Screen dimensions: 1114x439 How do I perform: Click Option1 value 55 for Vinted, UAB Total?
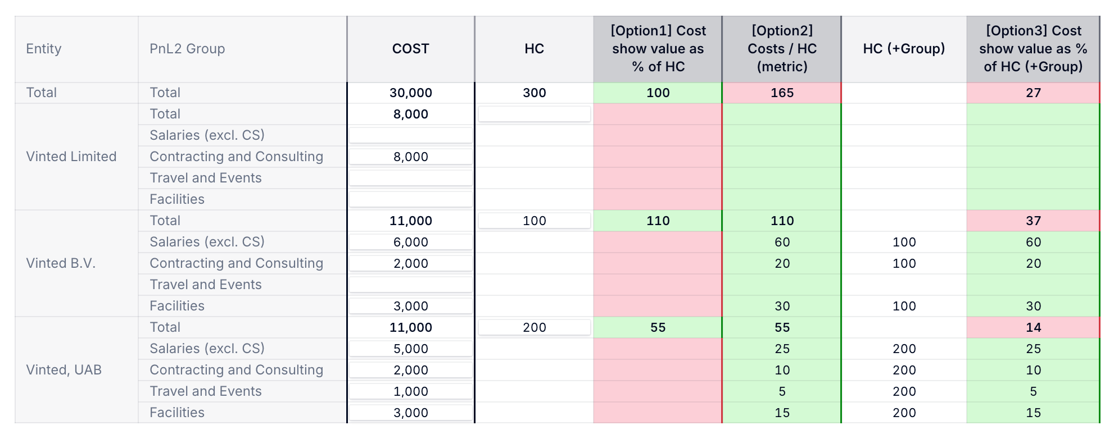[x=658, y=327]
